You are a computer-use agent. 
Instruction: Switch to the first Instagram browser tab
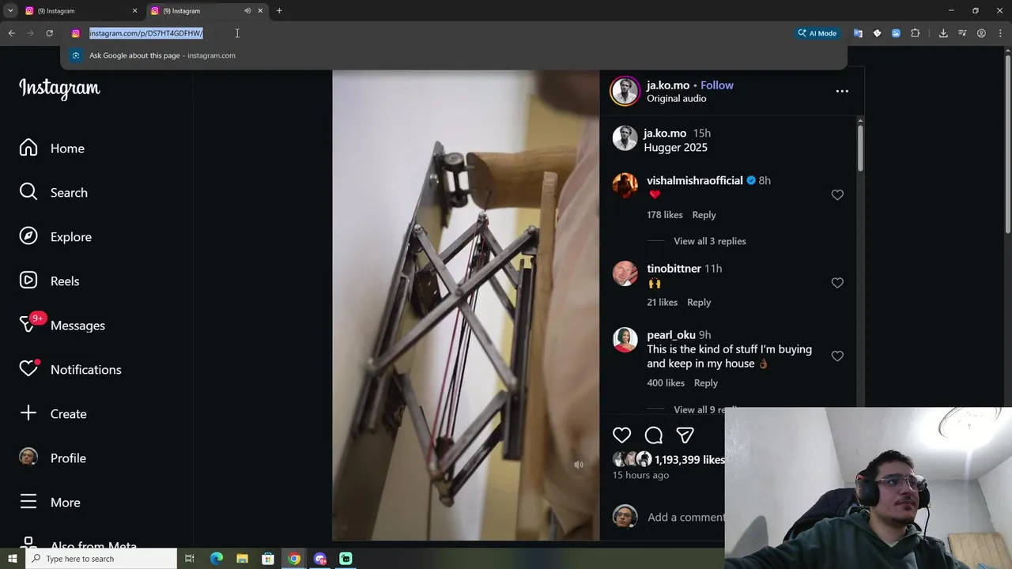(81, 11)
